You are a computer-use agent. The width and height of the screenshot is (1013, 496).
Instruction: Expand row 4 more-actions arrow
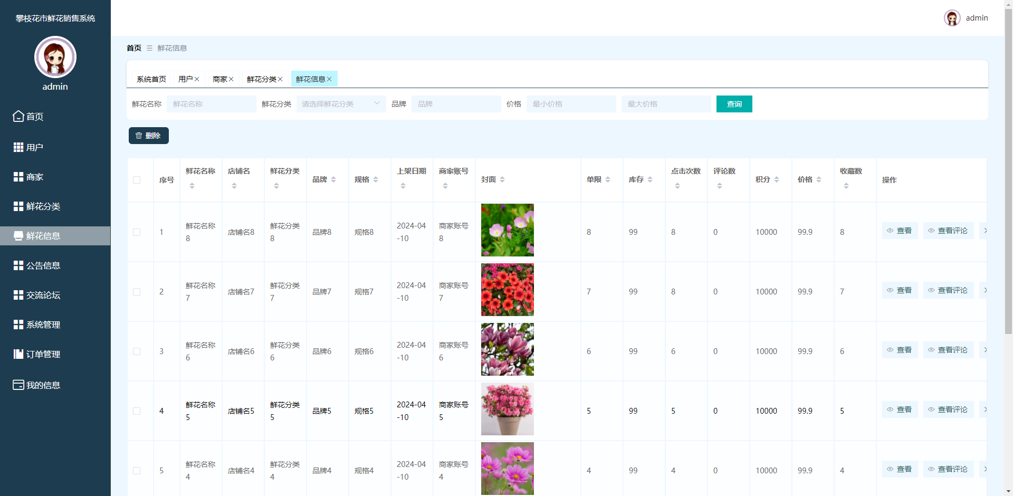tap(984, 409)
